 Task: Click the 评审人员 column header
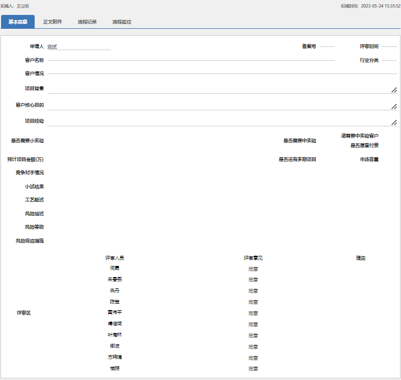(x=115, y=258)
